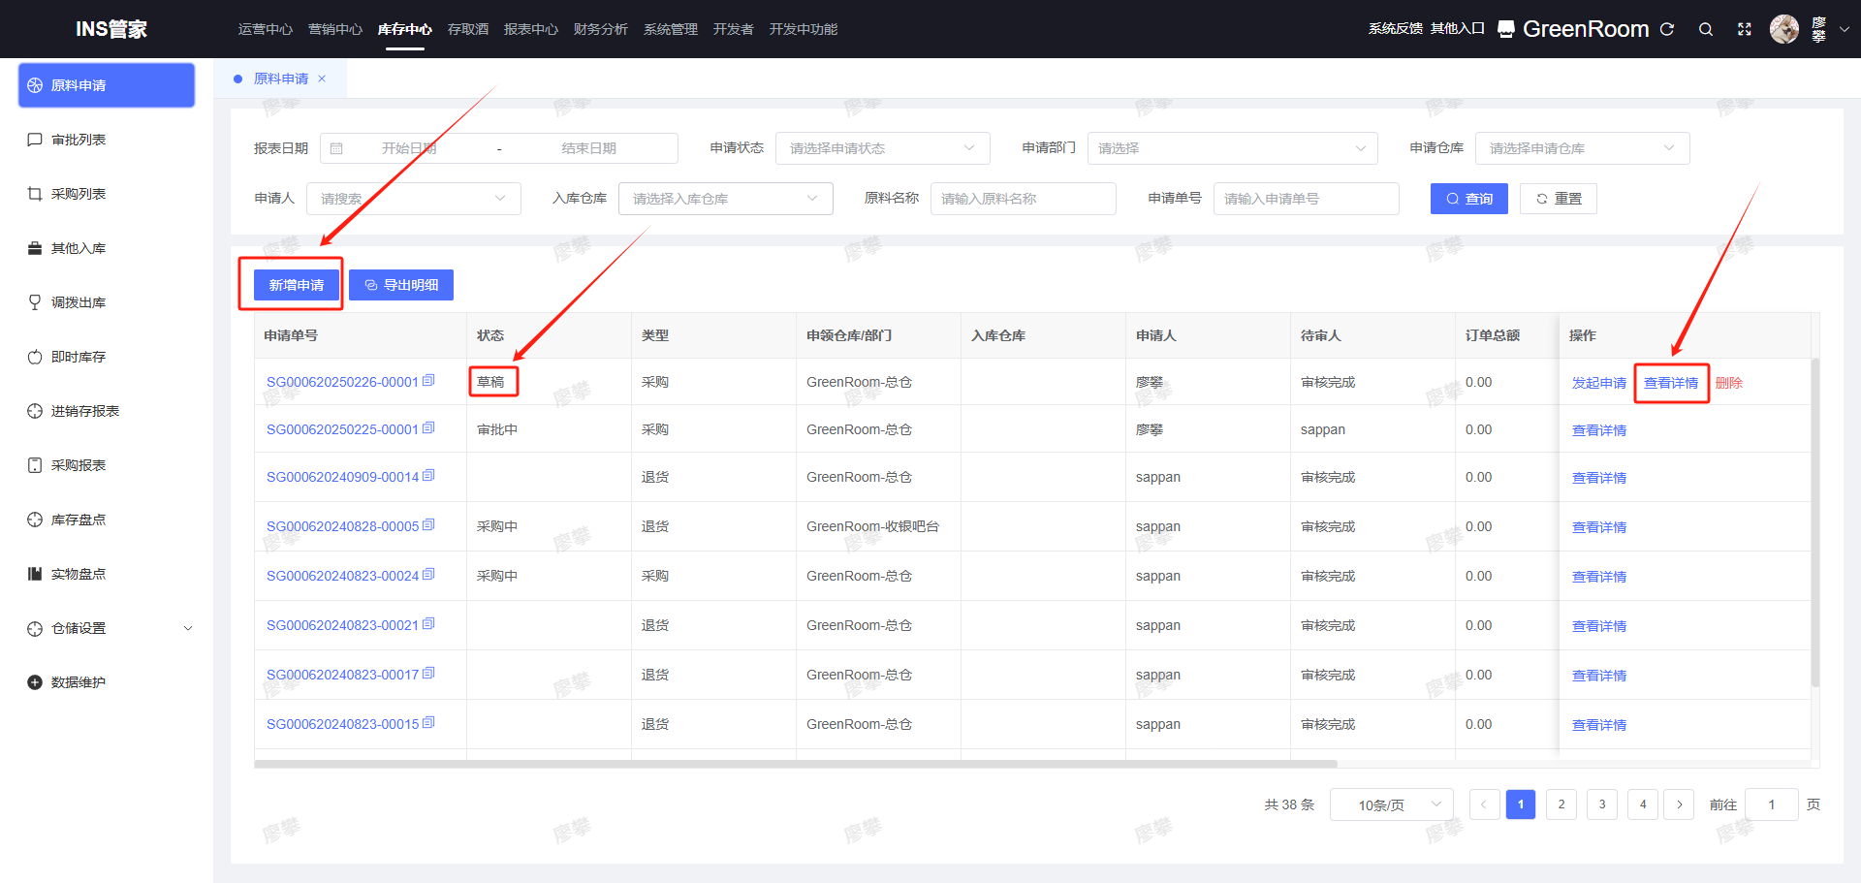
Task: Switch to 存取酒 top menu
Action: tap(468, 29)
